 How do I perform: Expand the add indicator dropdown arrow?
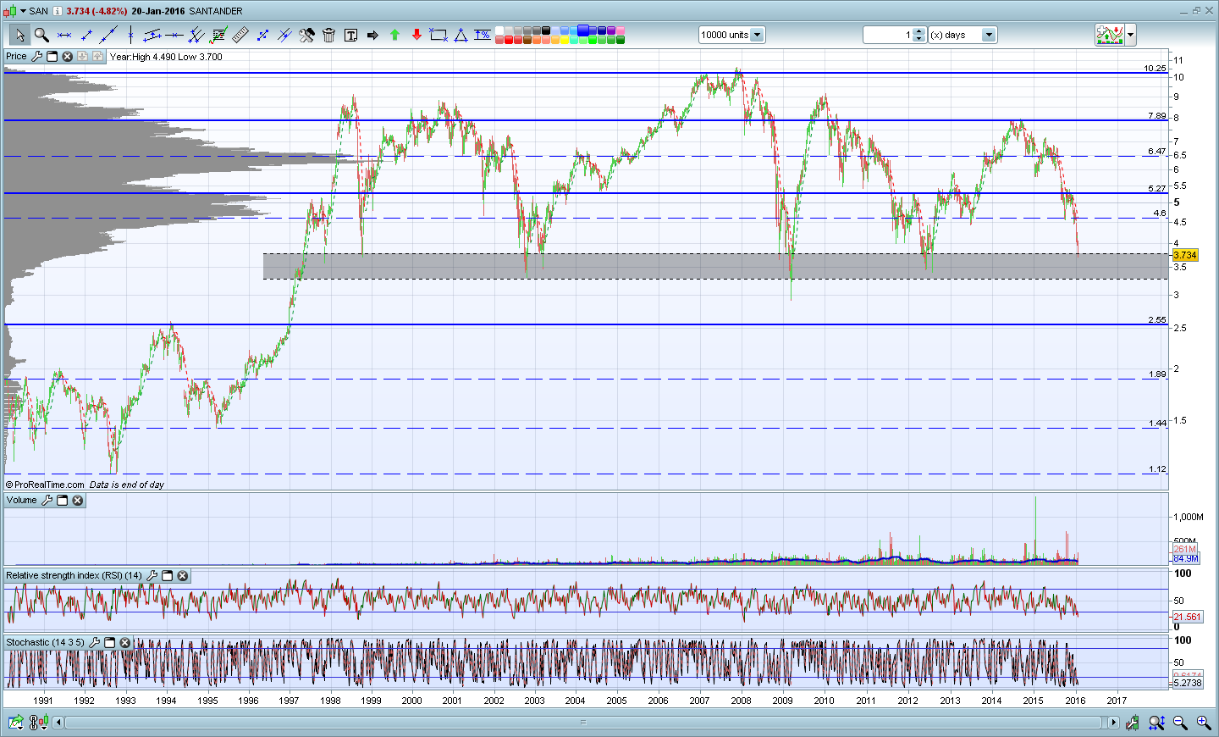pyautogui.click(x=1130, y=35)
